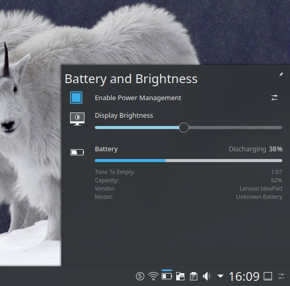Screen dimensions: 290x286
Task: Select the "Discharging" status text
Action: click(247, 149)
